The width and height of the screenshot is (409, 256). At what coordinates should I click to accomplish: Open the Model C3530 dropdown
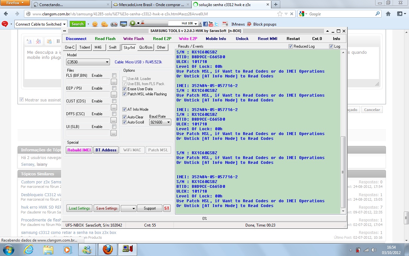coord(88,62)
